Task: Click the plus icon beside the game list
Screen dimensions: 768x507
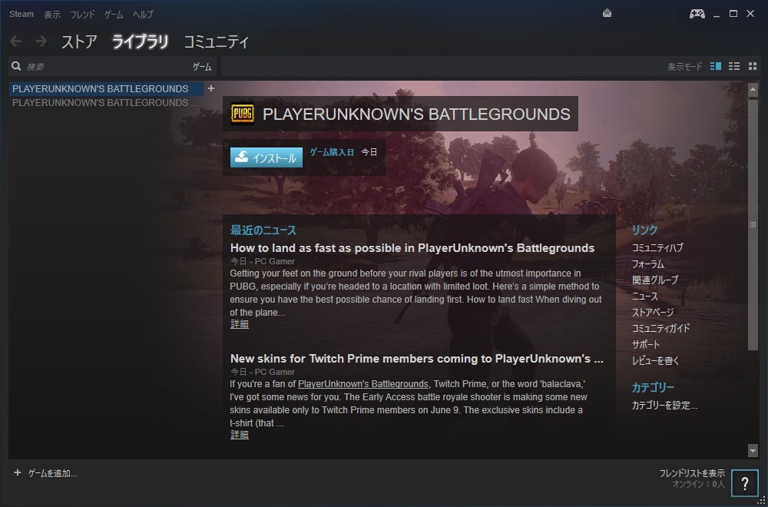Action: pyautogui.click(x=211, y=88)
